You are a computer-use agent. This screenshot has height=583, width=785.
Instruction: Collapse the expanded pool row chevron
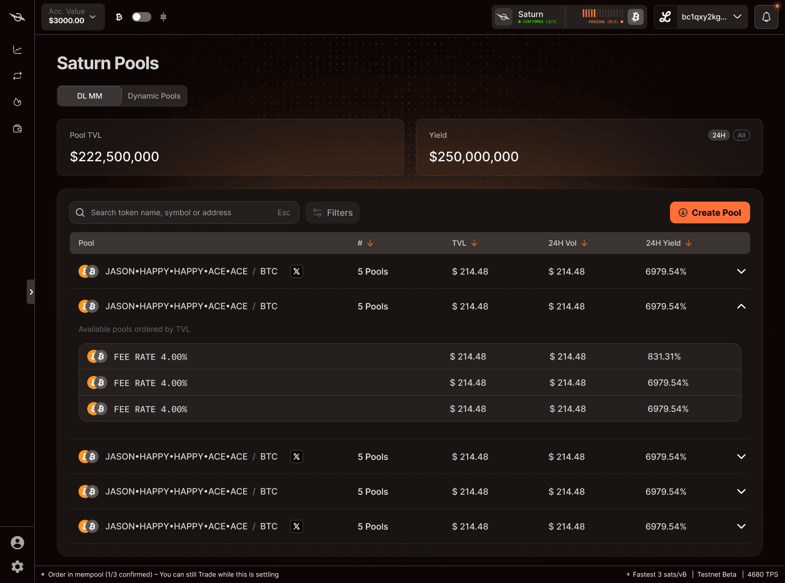point(741,306)
